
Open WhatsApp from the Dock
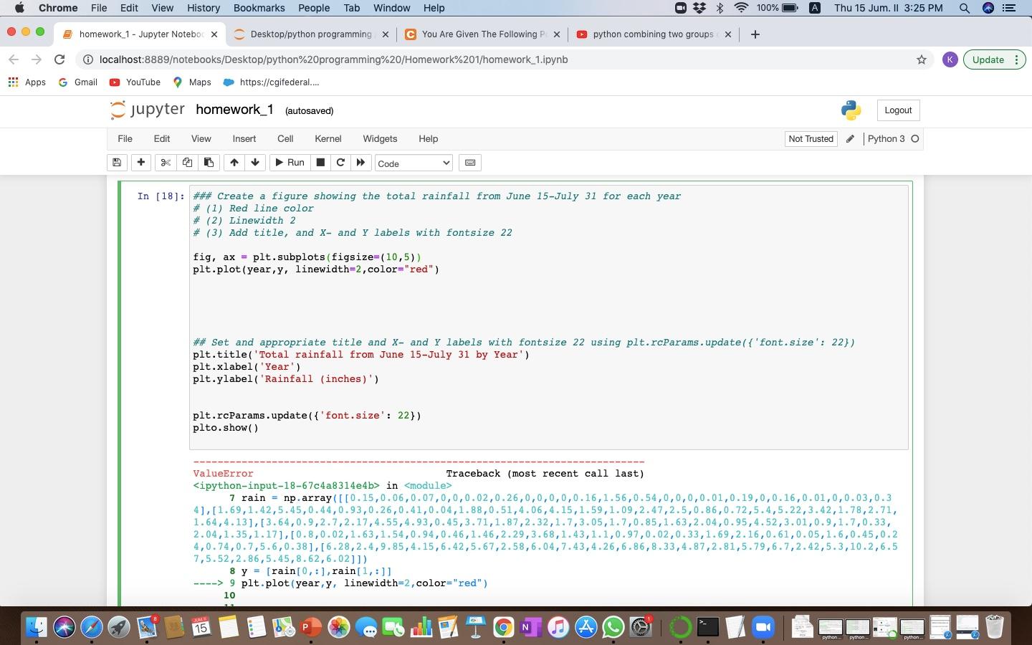(613, 627)
